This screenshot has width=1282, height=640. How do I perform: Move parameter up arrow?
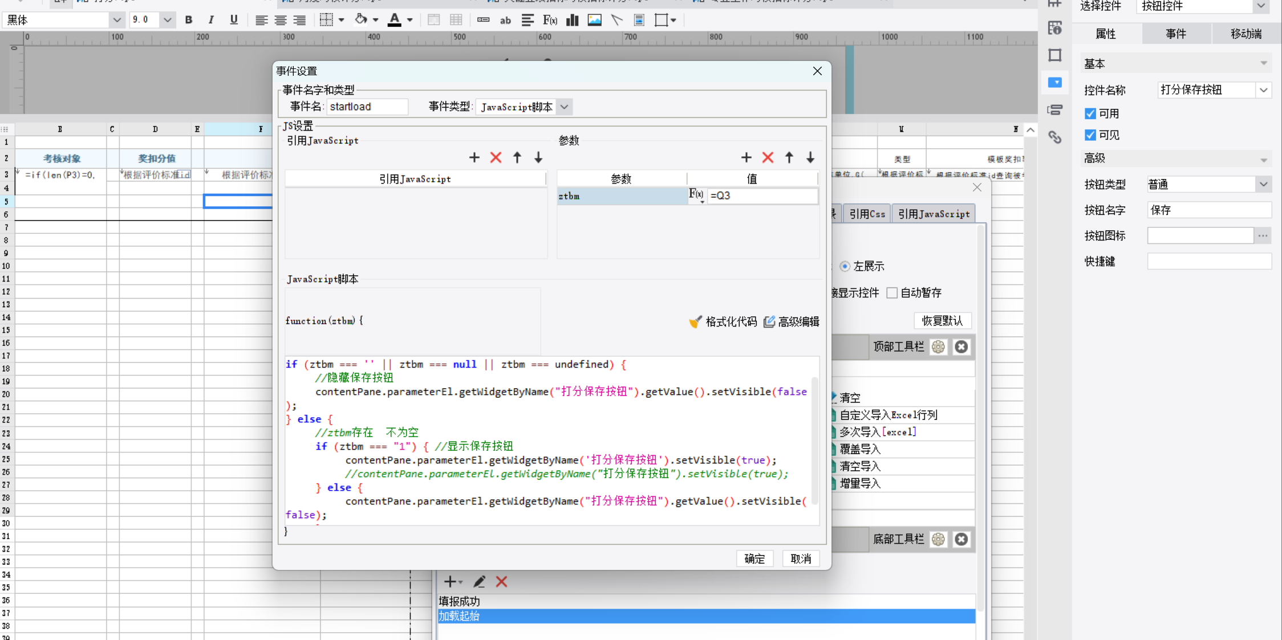[789, 157]
